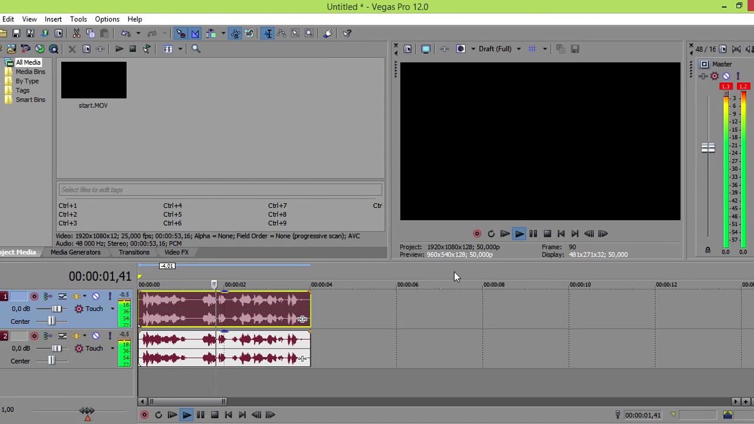754x424 pixels.
Task: Arm track 1 for record
Action: pos(34,296)
